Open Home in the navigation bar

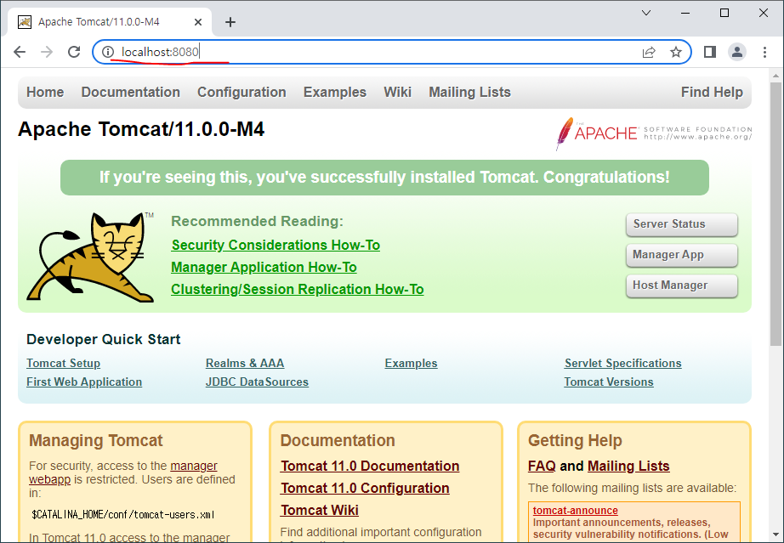pos(45,93)
